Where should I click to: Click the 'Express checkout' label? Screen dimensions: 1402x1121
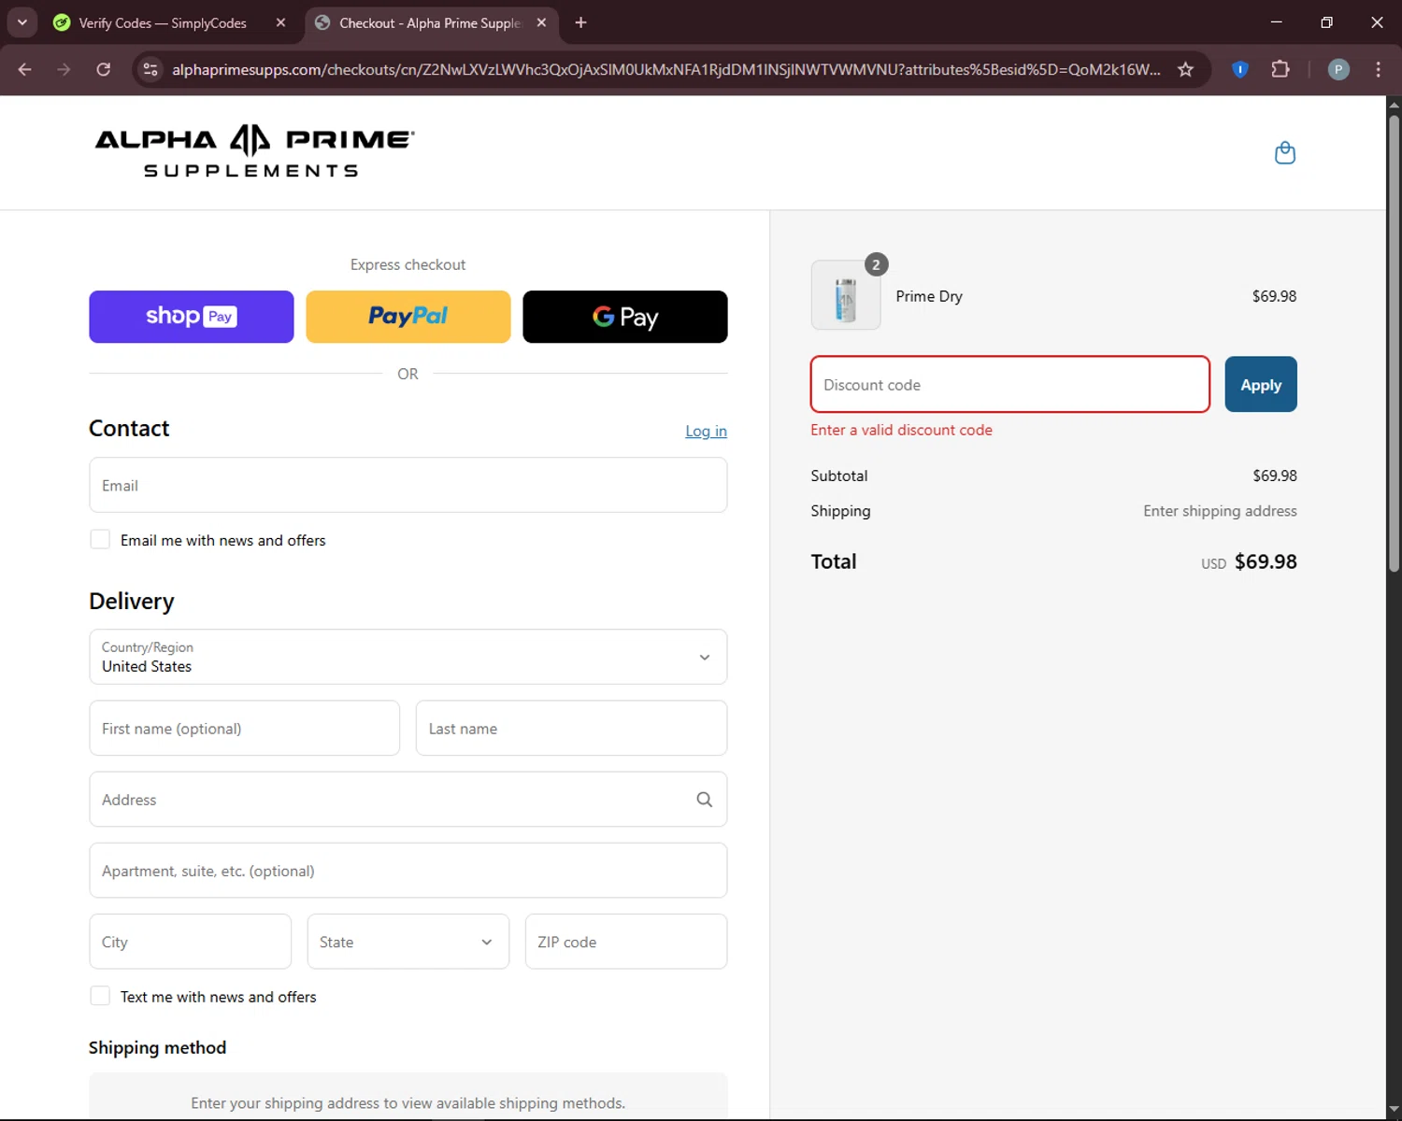tap(408, 264)
